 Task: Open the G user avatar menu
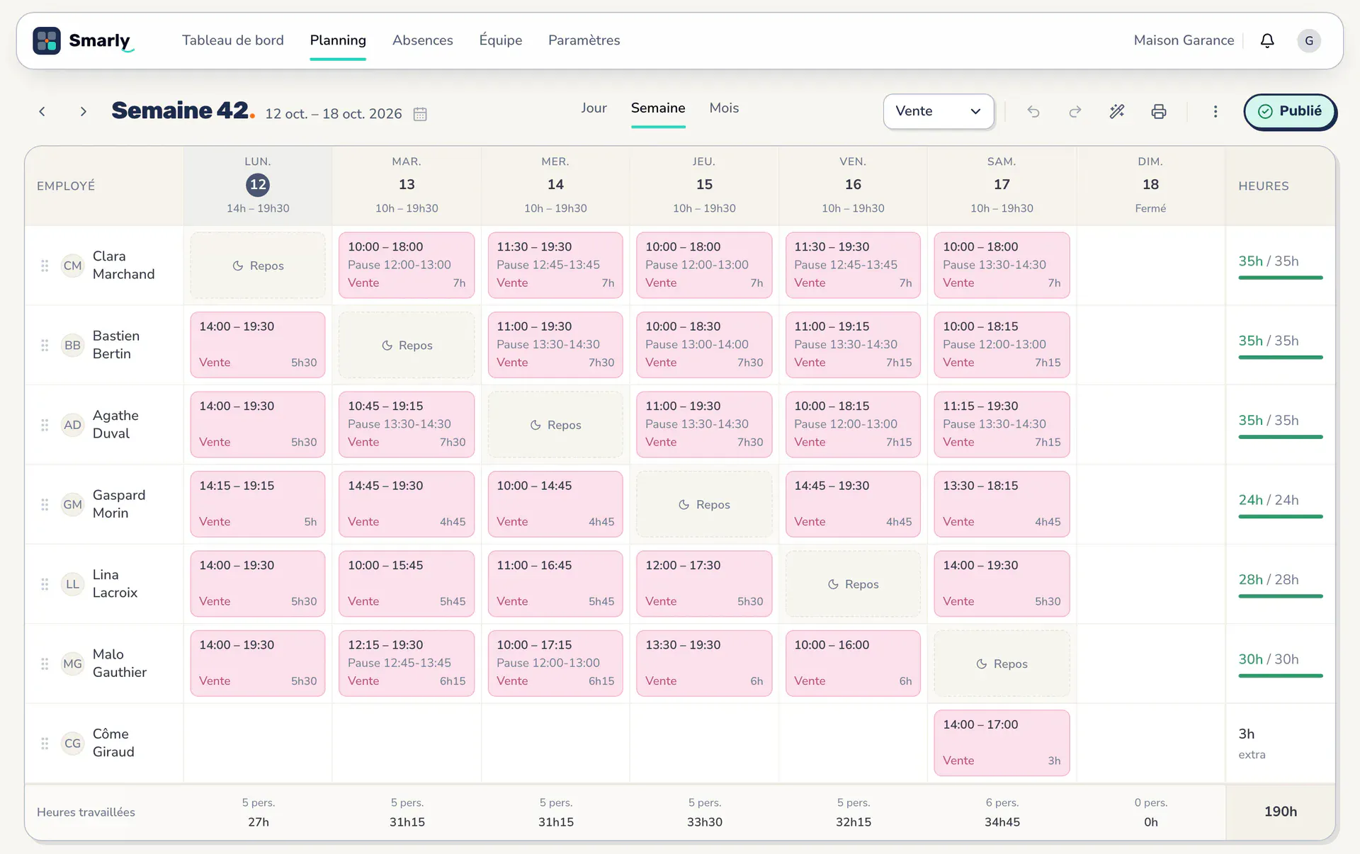[x=1309, y=40]
